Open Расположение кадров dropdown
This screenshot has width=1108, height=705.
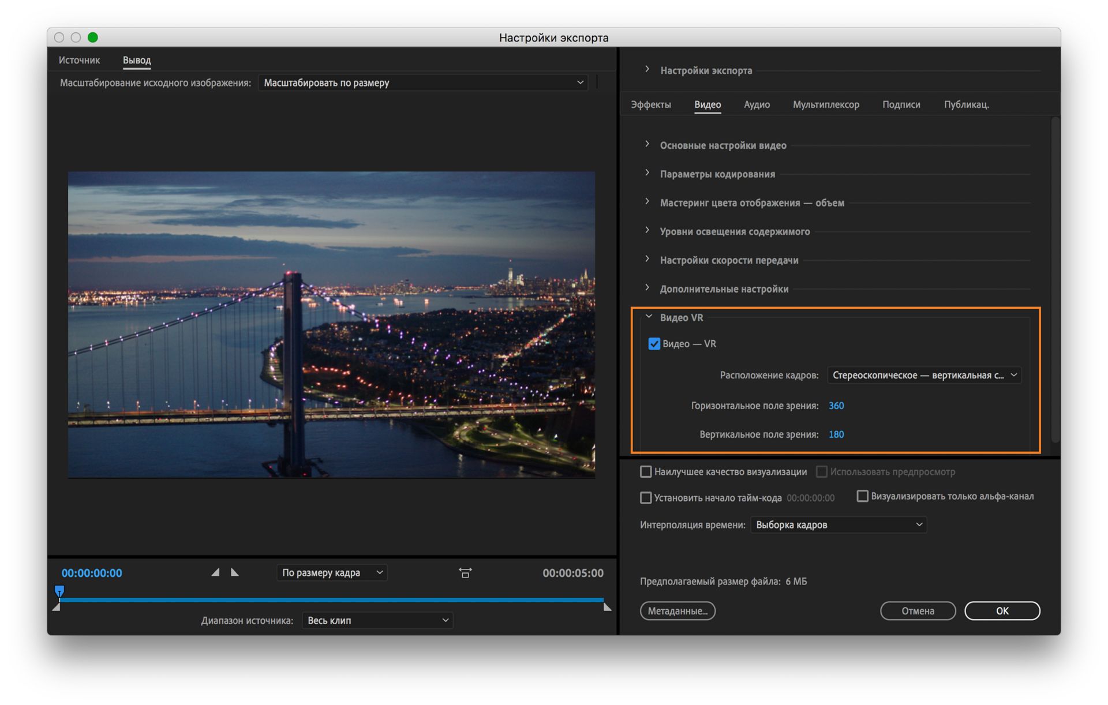click(924, 375)
